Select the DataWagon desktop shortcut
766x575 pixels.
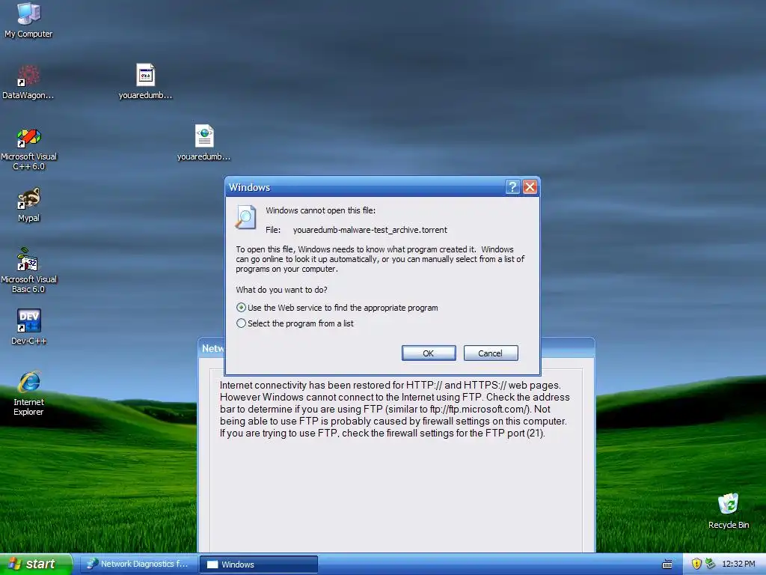[x=28, y=82]
